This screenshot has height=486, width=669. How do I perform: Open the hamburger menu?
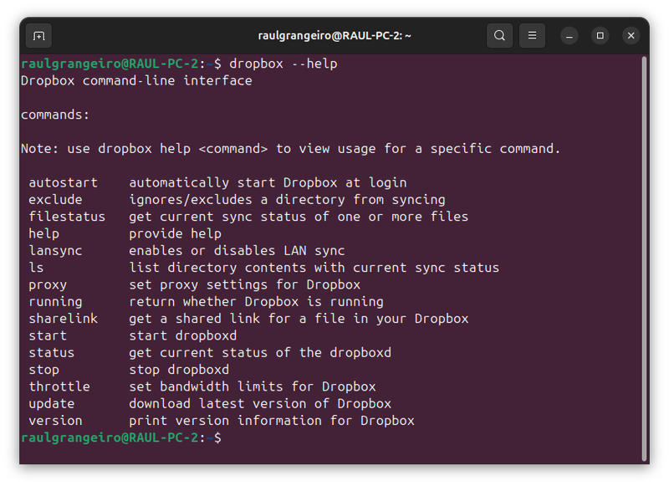coord(532,35)
